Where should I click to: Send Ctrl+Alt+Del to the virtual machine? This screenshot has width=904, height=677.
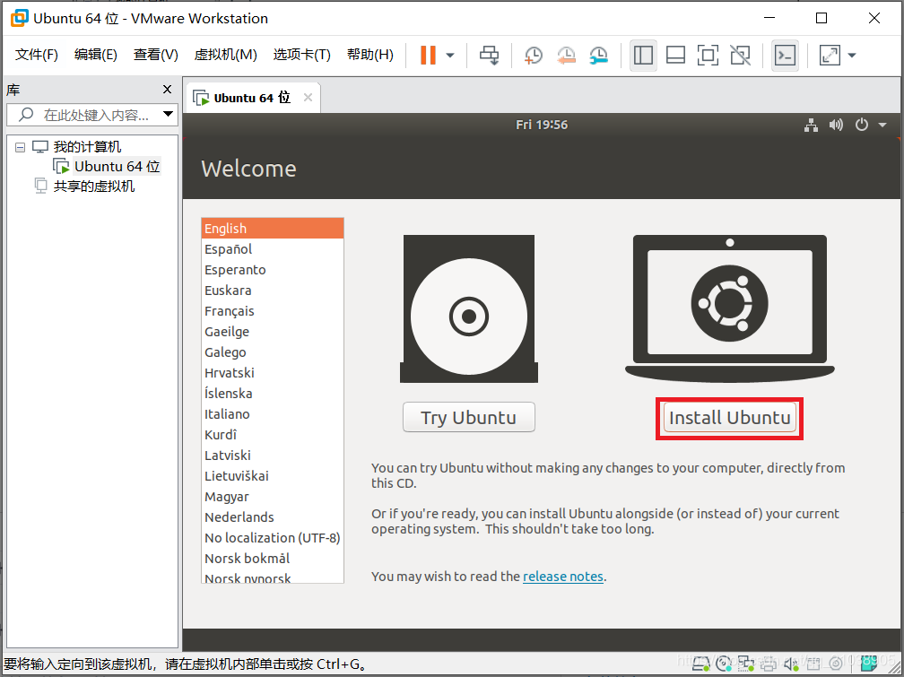[490, 56]
